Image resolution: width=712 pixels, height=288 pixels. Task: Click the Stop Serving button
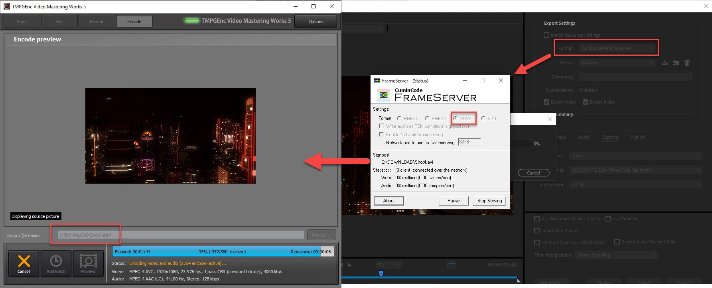point(489,201)
